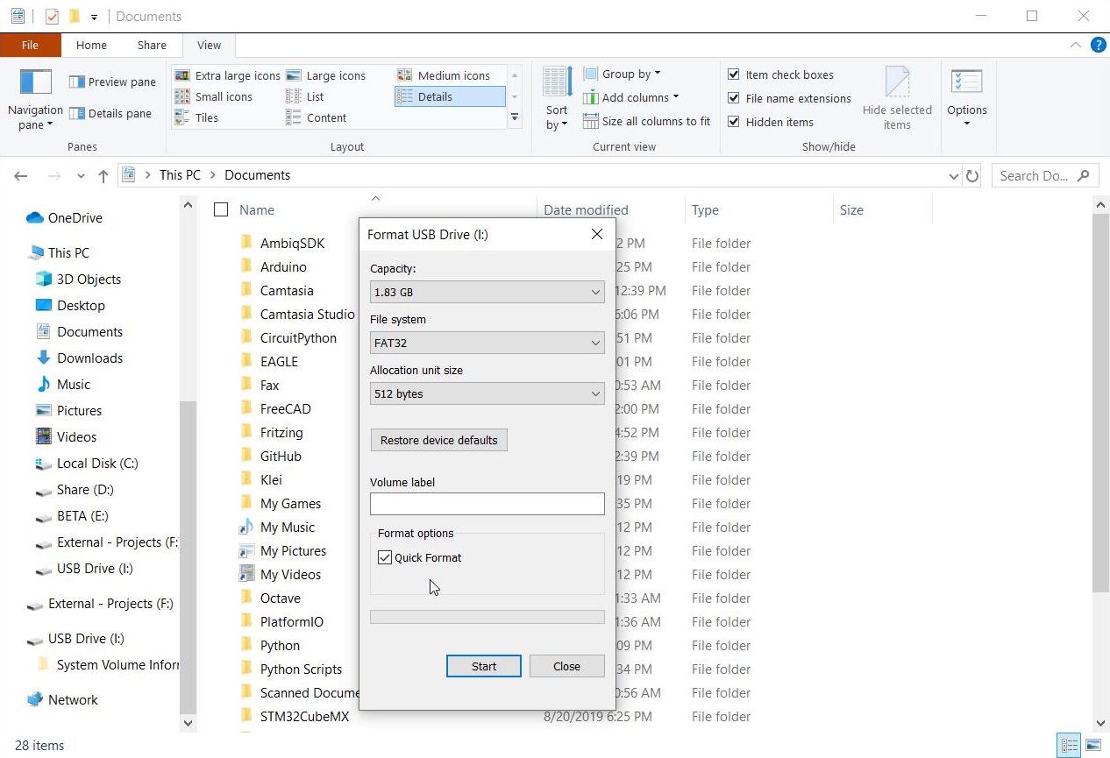Image resolution: width=1110 pixels, height=758 pixels.
Task: Disable File name extensions checkbox
Action: pos(734,98)
